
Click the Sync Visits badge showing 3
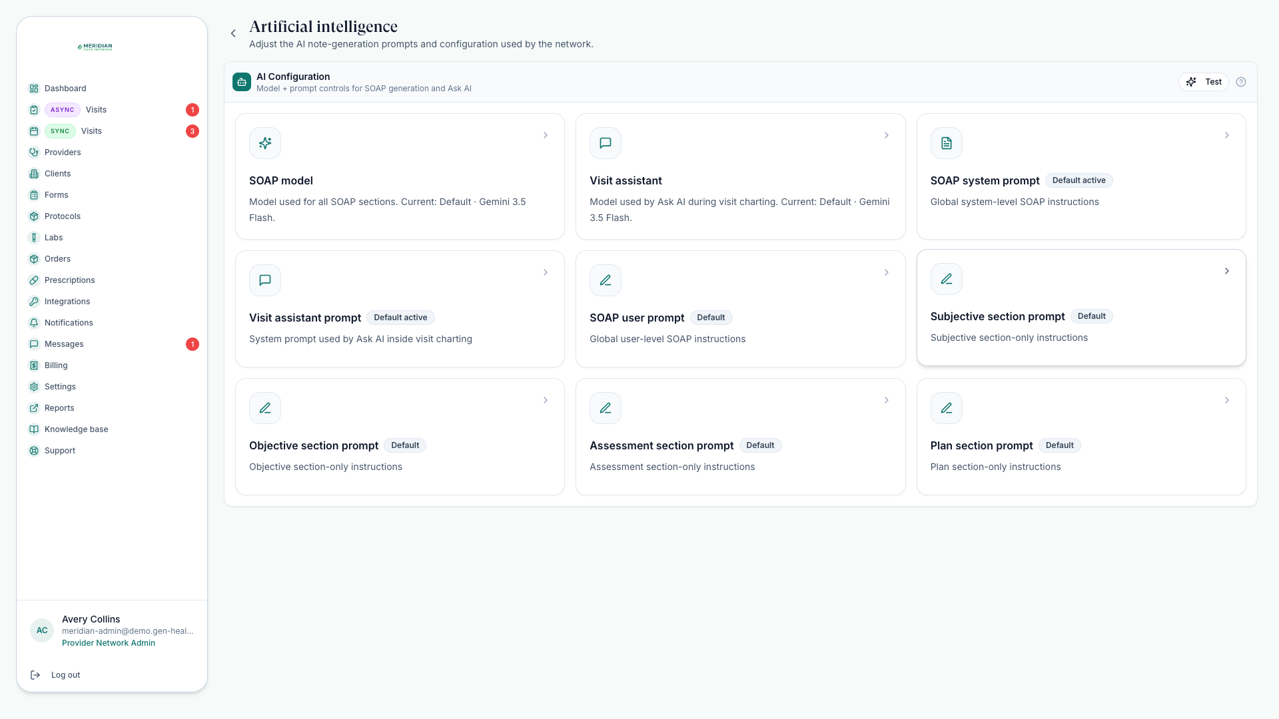193,131
